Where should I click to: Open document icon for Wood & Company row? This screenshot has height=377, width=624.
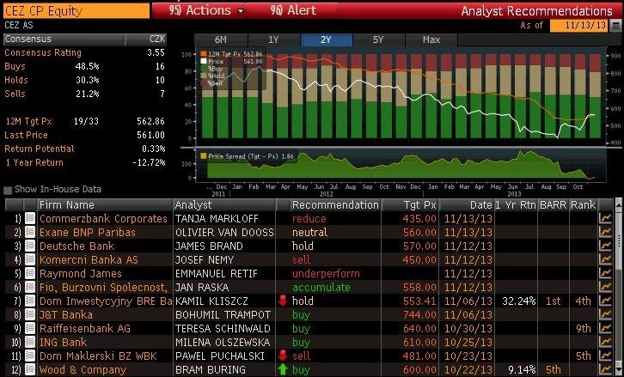coord(30,369)
